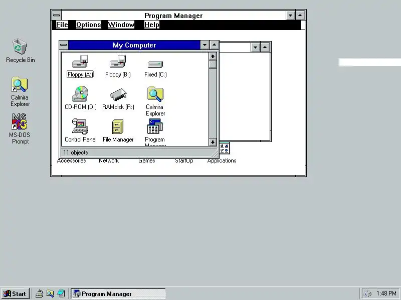This screenshot has height=300, width=401.
Task: Open the Options menu in Program Manager
Action: [x=89, y=24]
